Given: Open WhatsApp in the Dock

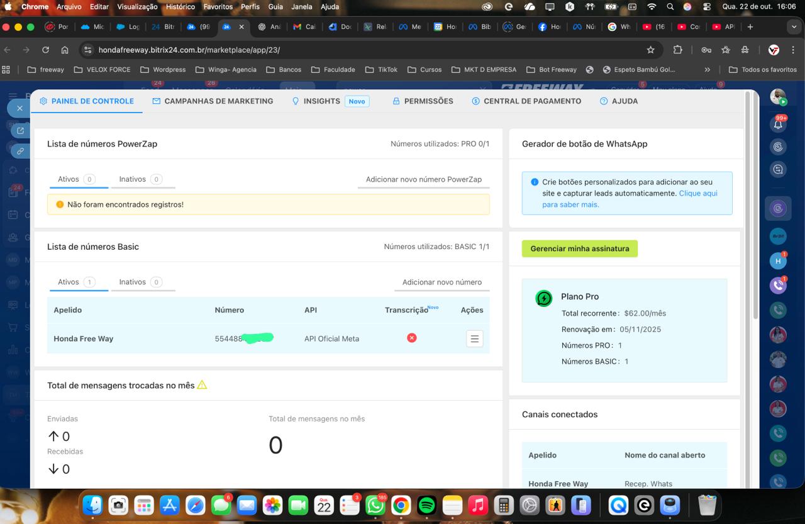Looking at the screenshot, I should 375,505.
